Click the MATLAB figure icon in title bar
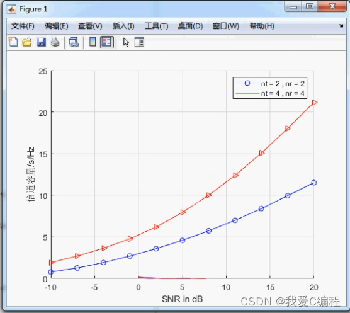 11,9
